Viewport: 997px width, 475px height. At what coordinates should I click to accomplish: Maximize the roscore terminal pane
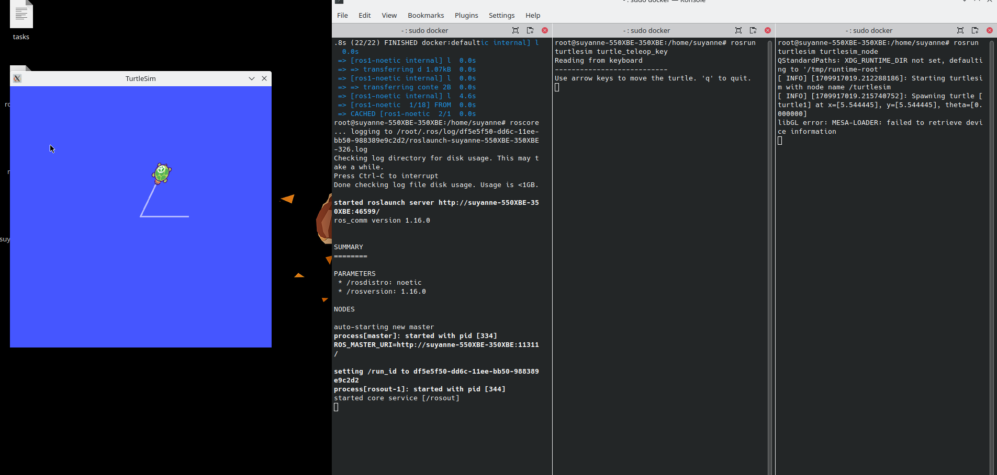click(x=516, y=30)
